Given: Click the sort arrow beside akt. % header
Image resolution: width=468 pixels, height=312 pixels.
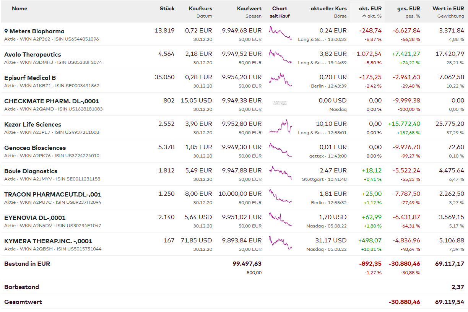Looking at the screenshot, I should pyautogui.click(x=364, y=16).
